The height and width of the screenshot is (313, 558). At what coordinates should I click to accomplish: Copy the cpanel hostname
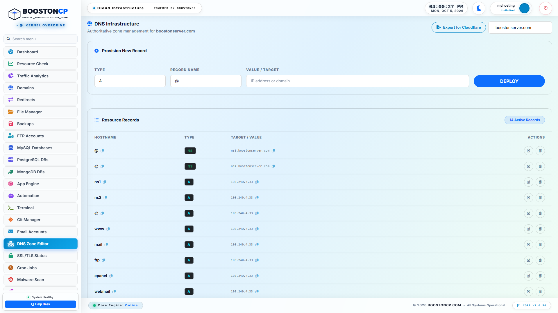pos(111,276)
